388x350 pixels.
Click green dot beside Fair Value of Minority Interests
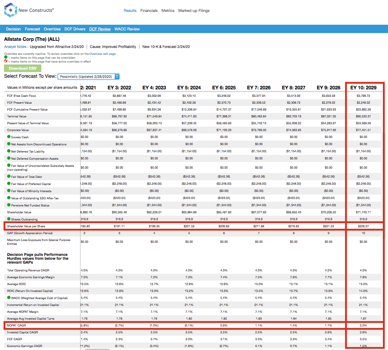(x=9, y=191)
